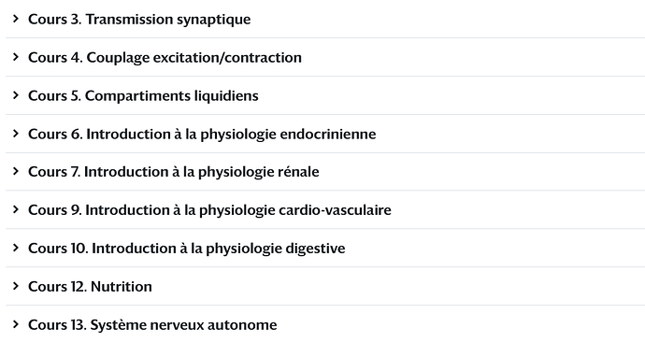Expand the Cours 3 chevron arrow

pos(16,19)
